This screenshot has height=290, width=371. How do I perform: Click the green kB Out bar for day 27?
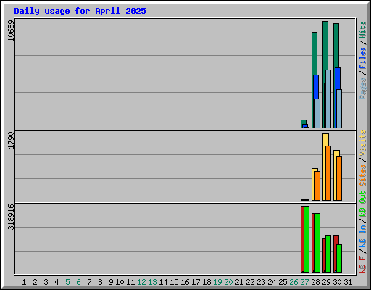click(307, 239)
